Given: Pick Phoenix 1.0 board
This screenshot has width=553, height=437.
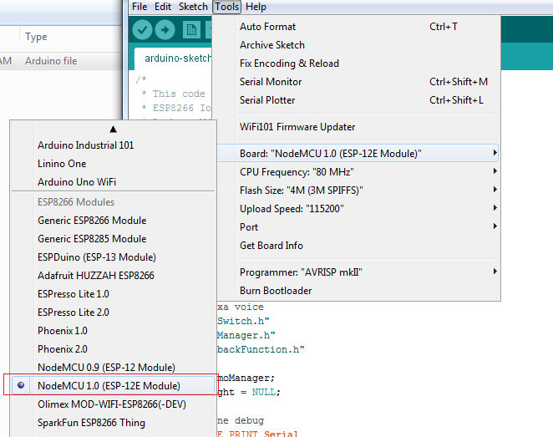Looking at the screenshot, I should tap(114, 331).
